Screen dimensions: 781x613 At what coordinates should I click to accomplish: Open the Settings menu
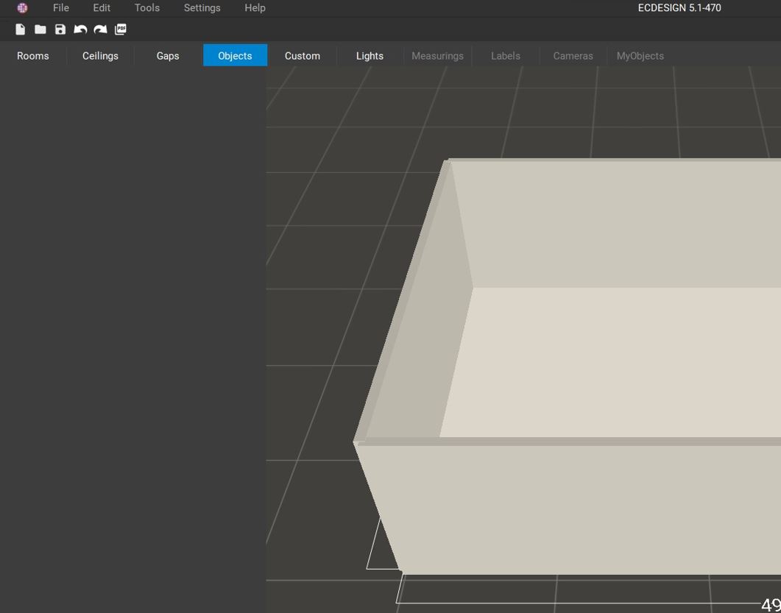(x=202, y=8)
